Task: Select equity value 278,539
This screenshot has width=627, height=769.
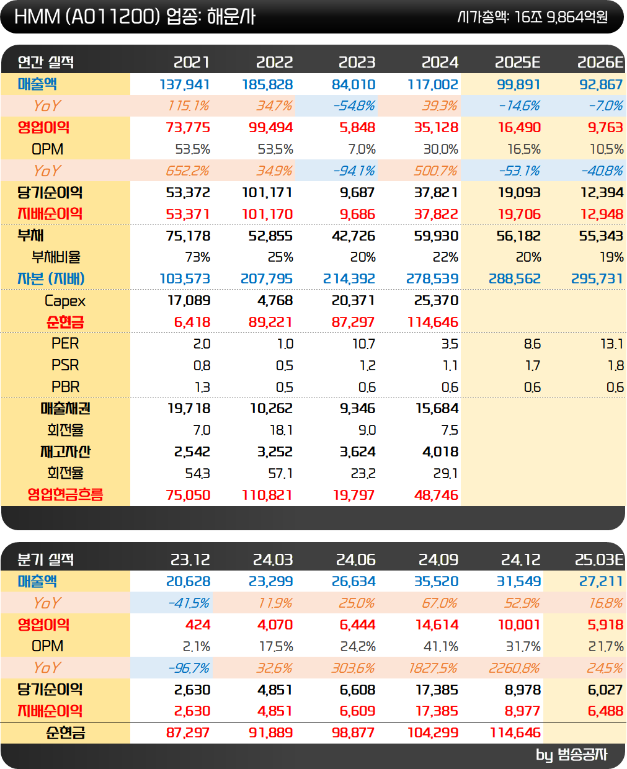Action: [432, 279]
